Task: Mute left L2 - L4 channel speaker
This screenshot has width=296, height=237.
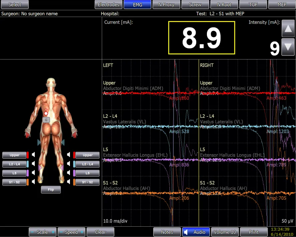Action: point(33,164)
